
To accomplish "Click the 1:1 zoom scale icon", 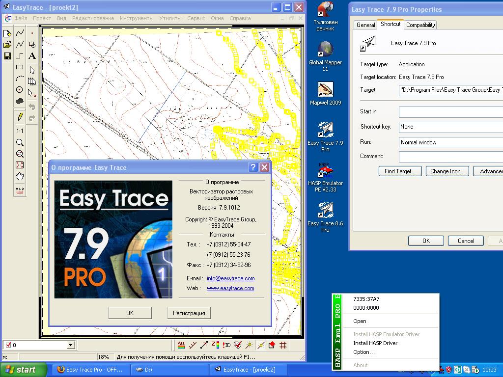I will click(x=20, y=131).
